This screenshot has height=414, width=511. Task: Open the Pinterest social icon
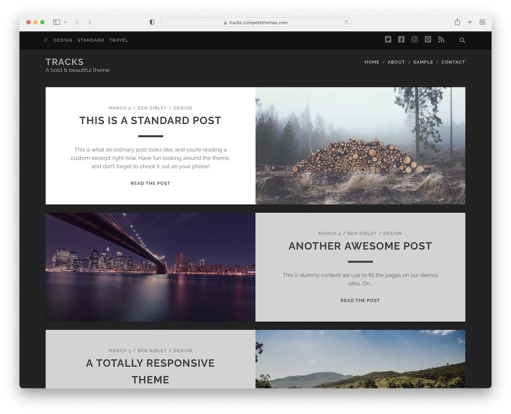point(428,39)
